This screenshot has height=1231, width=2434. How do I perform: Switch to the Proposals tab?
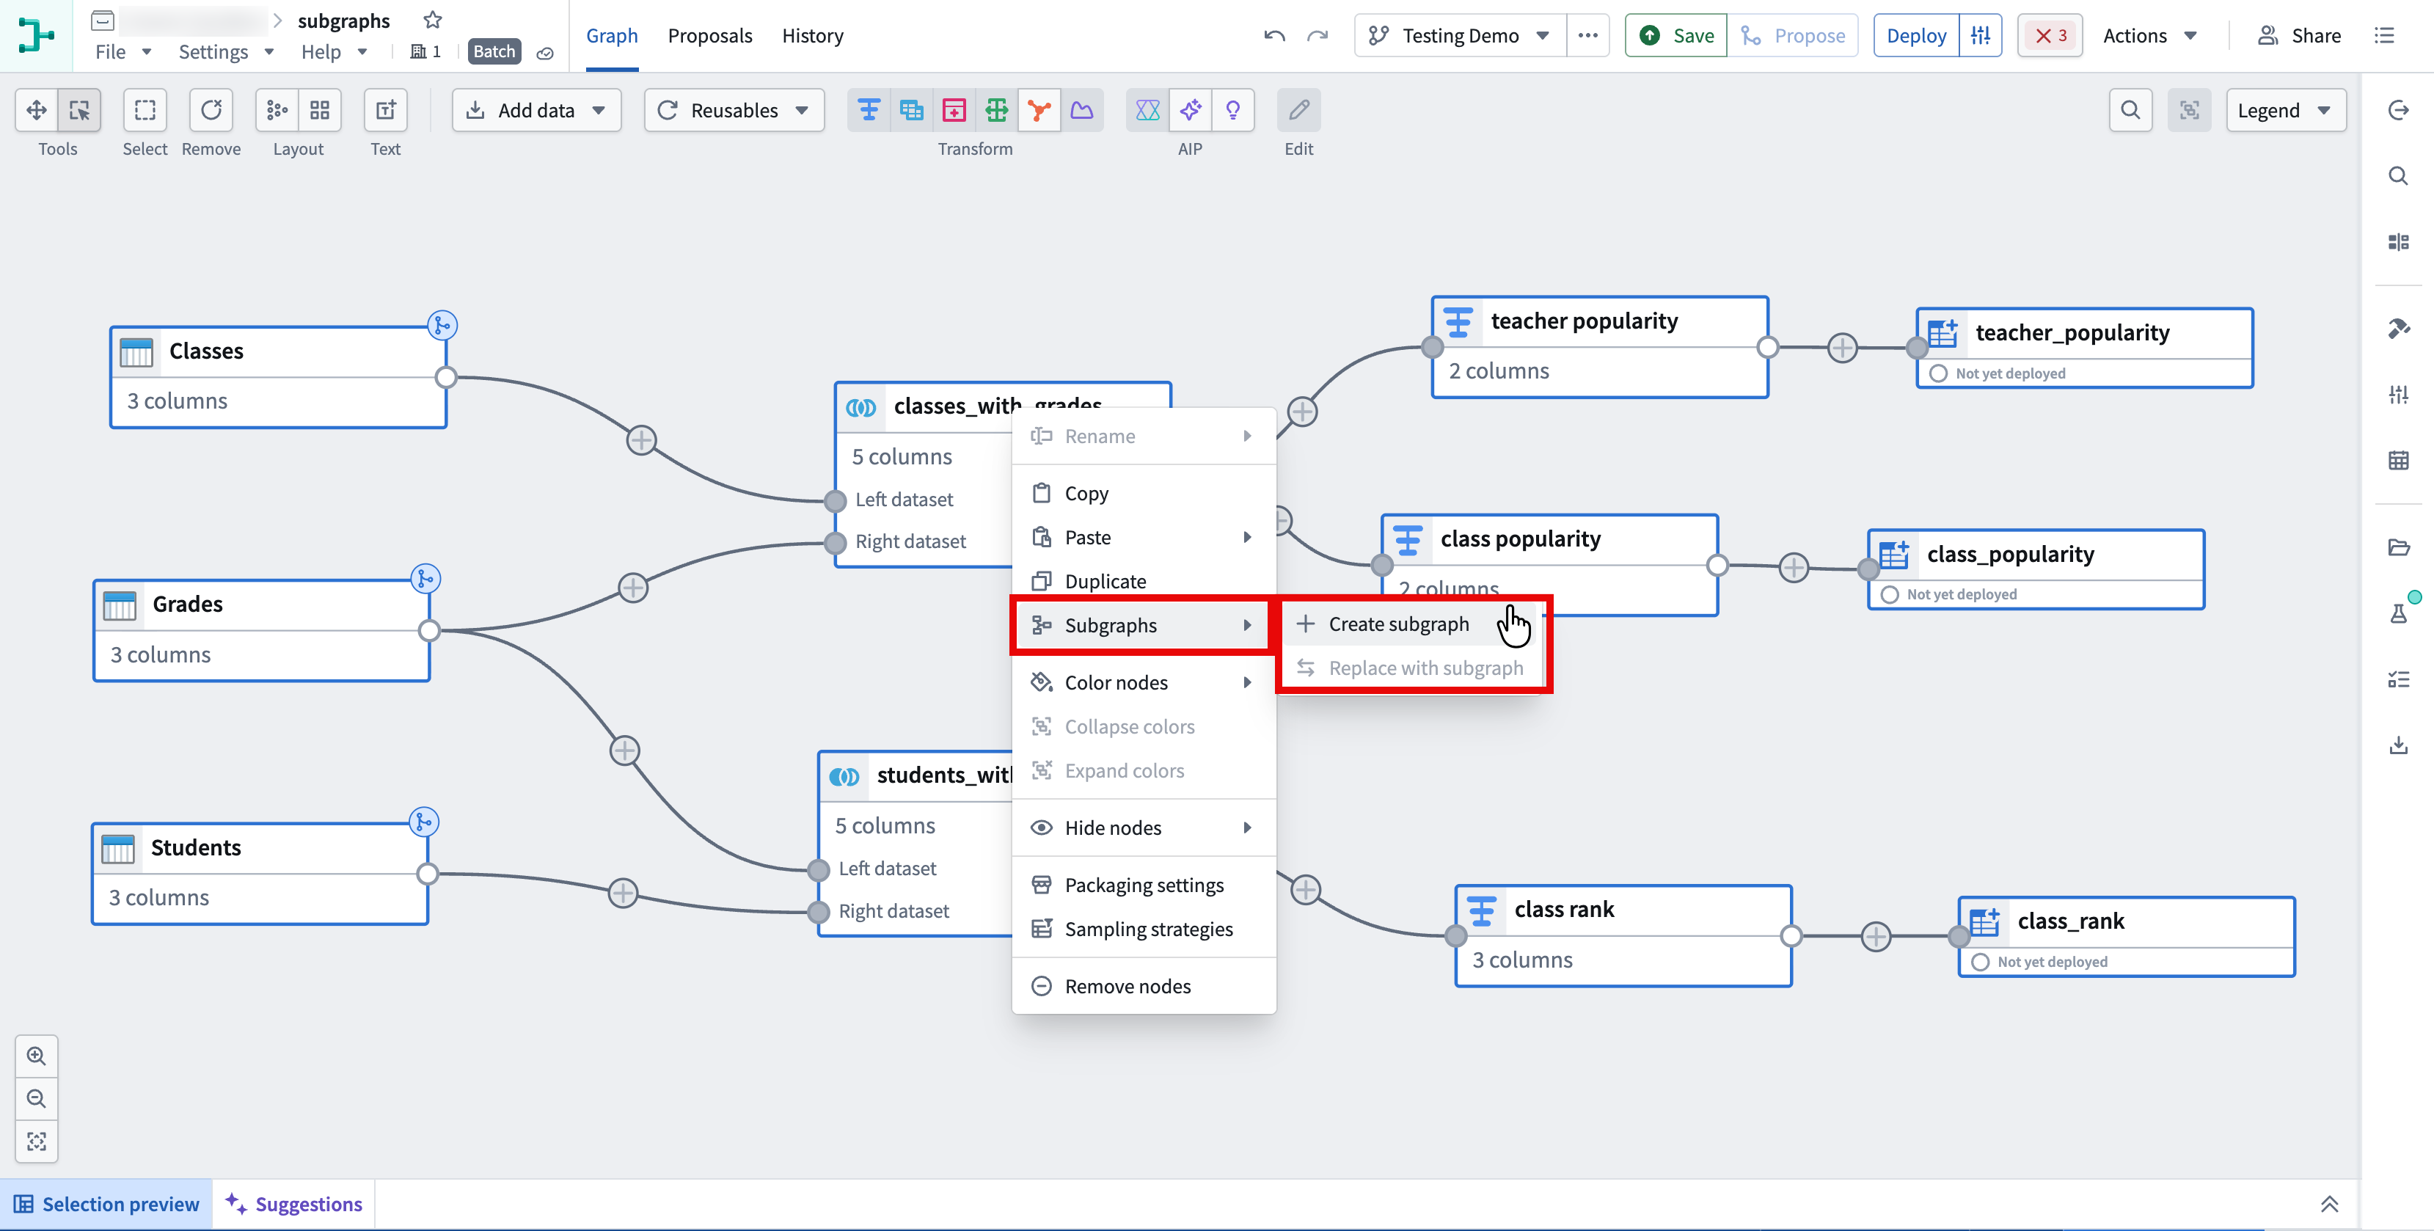point(709,36)
